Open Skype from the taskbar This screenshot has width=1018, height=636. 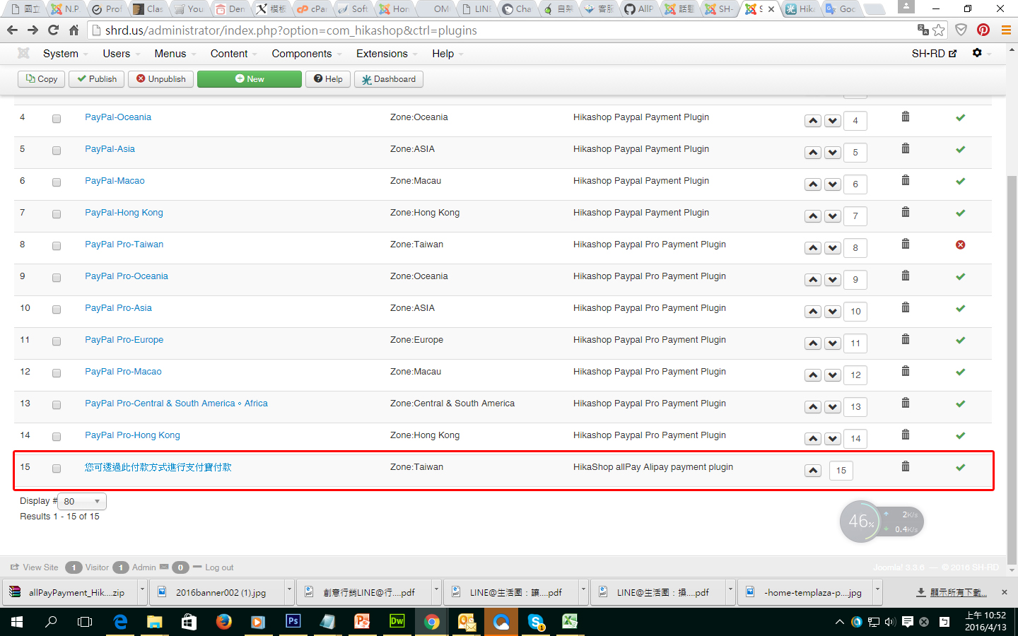(536, 621)
